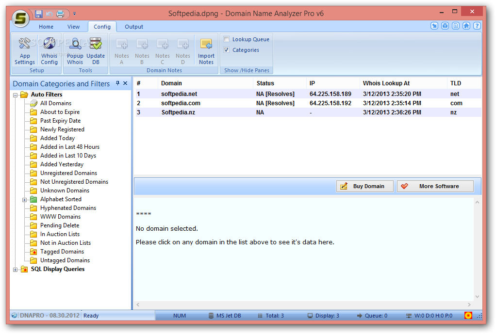The image size is (496, 334).
Task: Click the details pane scroll down arrow
Action: click(x=478, y=297)
